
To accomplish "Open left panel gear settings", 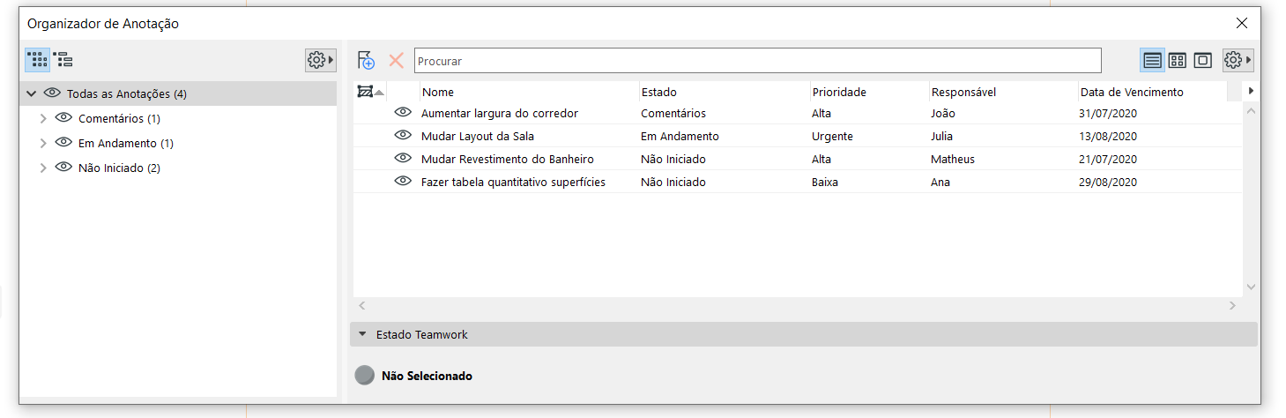I will click(x=320, y=60).
